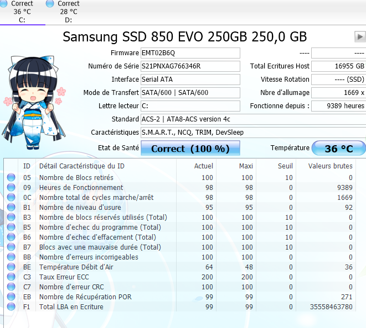Click the status icon for attribute F1
Viewport: 366px width, 328px height.
11,306
